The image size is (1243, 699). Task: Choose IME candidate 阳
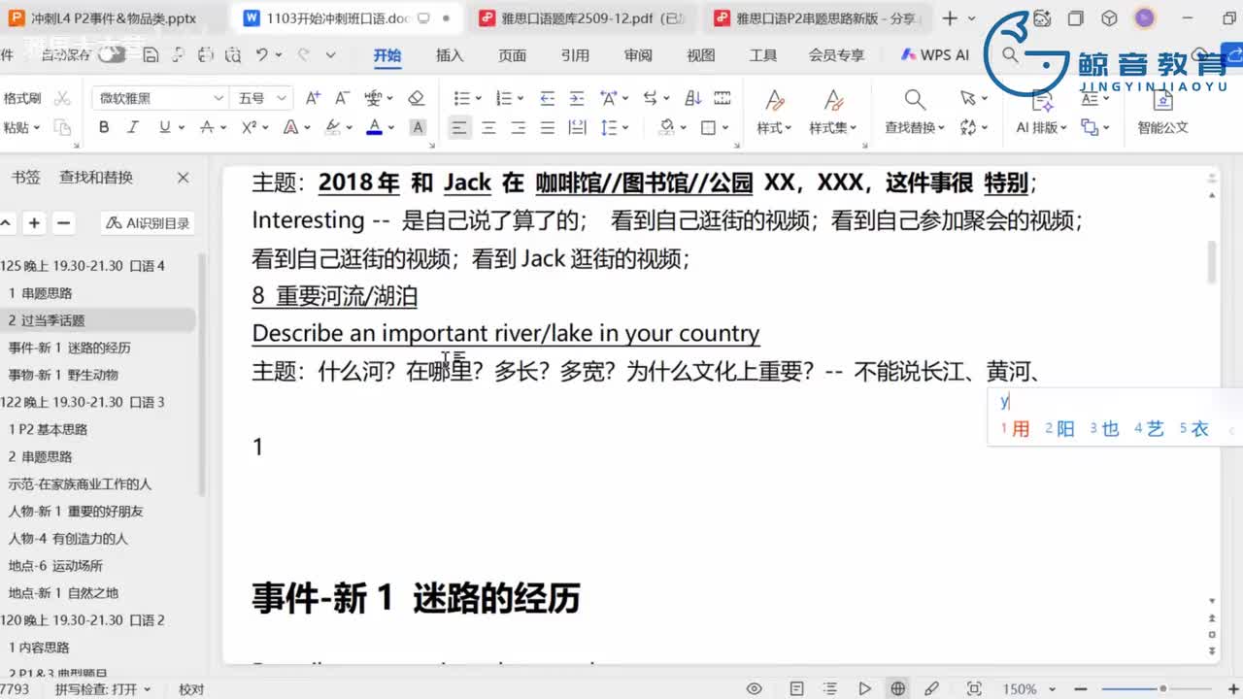coord(1059,429)
